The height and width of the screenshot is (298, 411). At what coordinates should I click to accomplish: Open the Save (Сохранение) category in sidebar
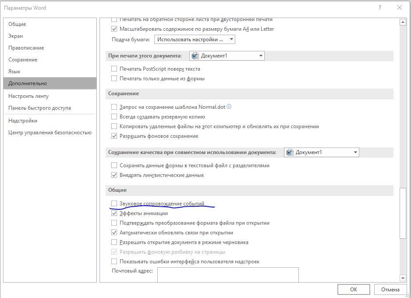point(50,60)
